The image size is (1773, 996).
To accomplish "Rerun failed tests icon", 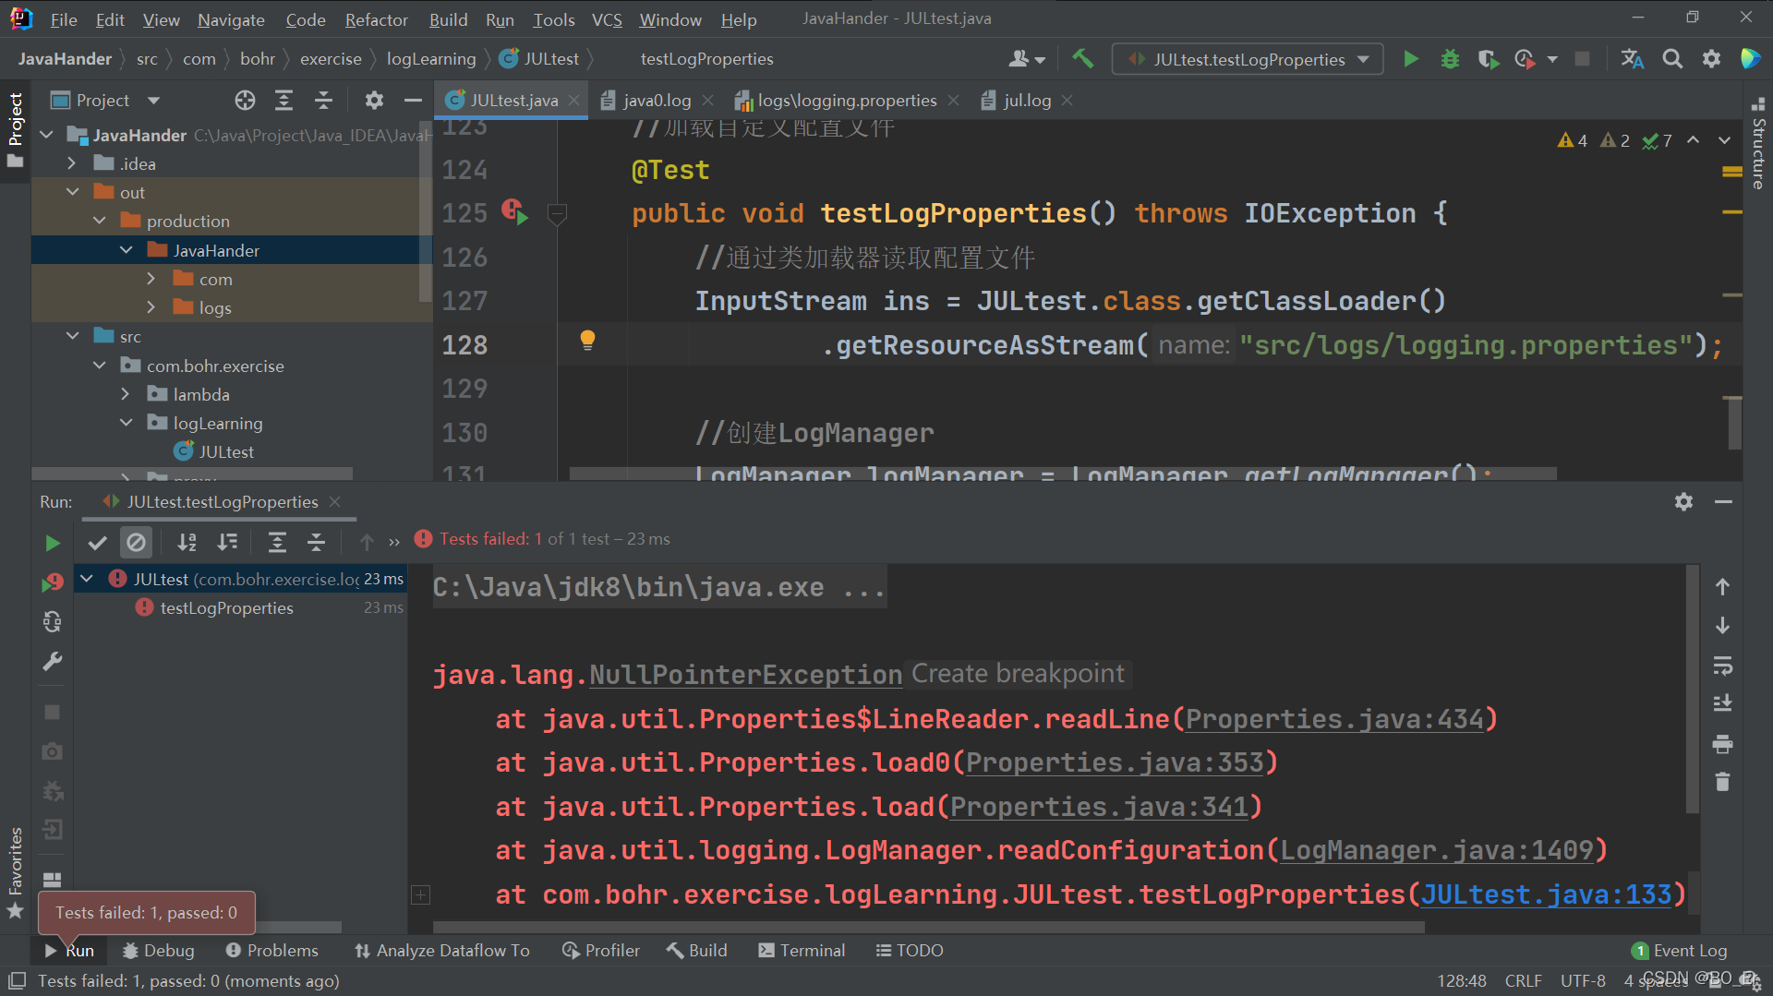I will pos(53,582).
